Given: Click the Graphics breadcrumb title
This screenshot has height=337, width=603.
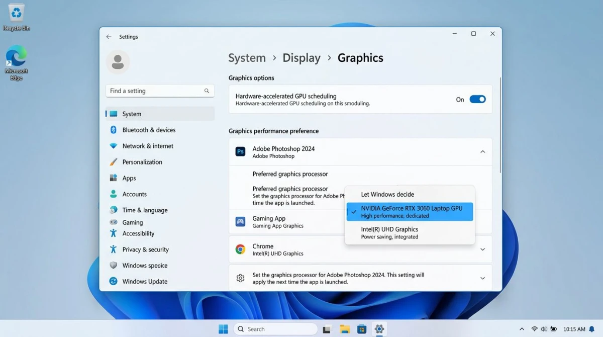Looking at the screenshot, I should click(x=360, y=58).
